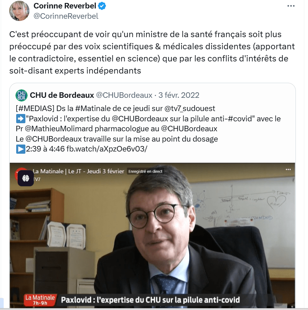Click the blue verified badge
This screenshot has height=310, width=308.
click(102, 6)
